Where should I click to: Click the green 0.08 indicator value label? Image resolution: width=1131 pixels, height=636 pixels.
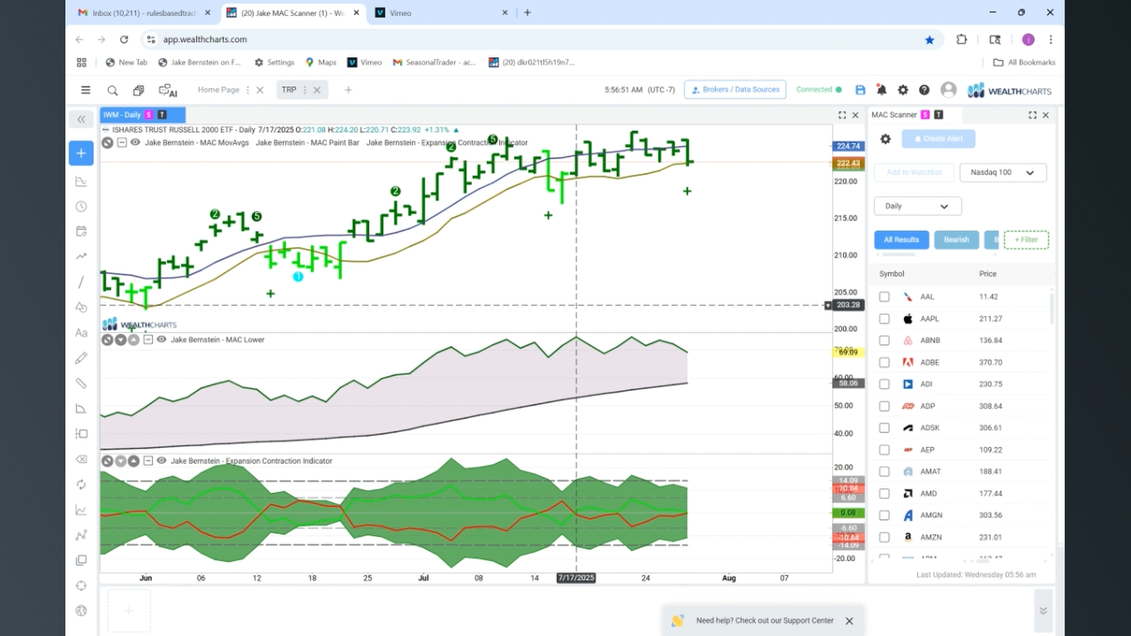pos(848,513)
